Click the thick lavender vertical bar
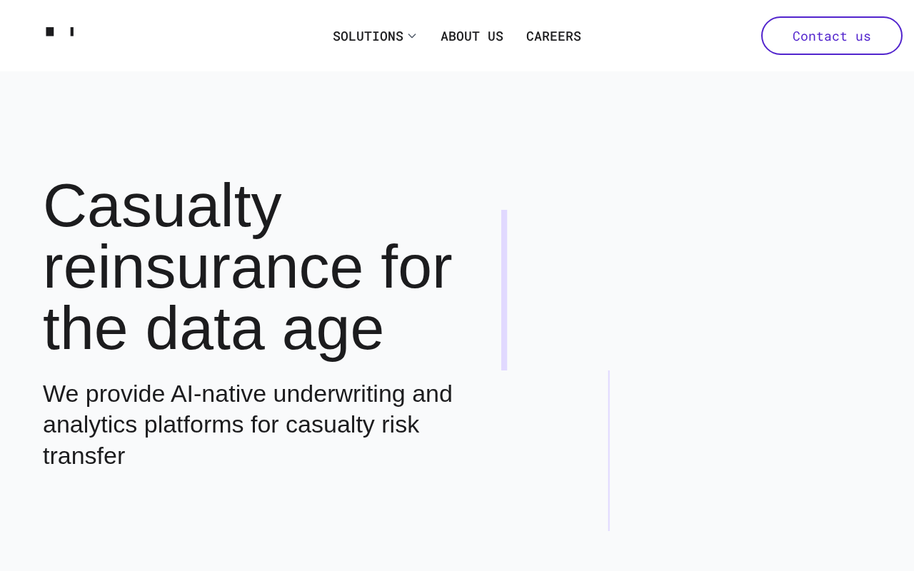Screen dimensions: 914x571 click(504, 290)
